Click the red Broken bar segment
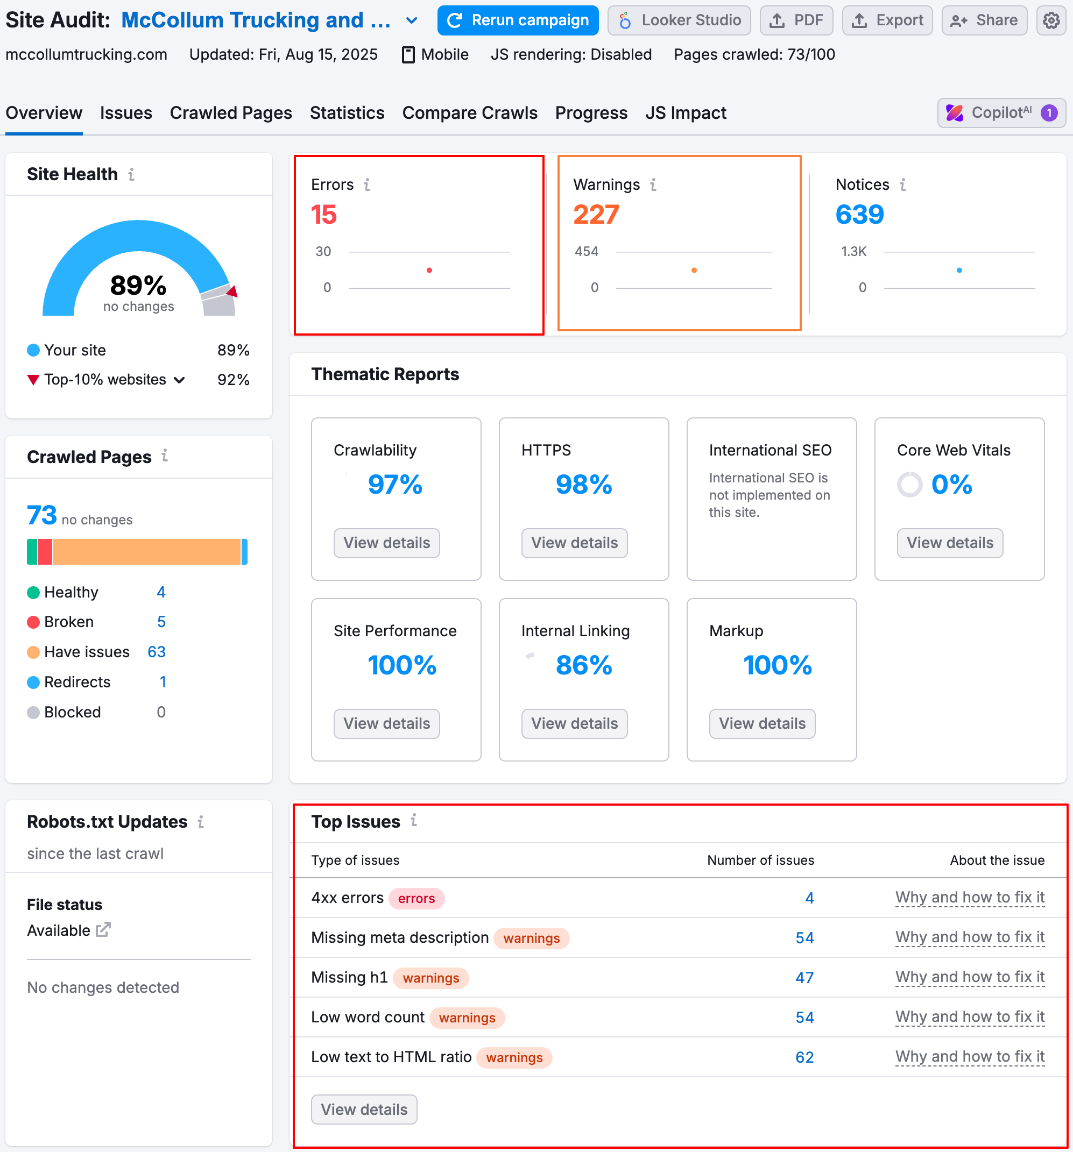The image size is (1073, 1152). 45,552
